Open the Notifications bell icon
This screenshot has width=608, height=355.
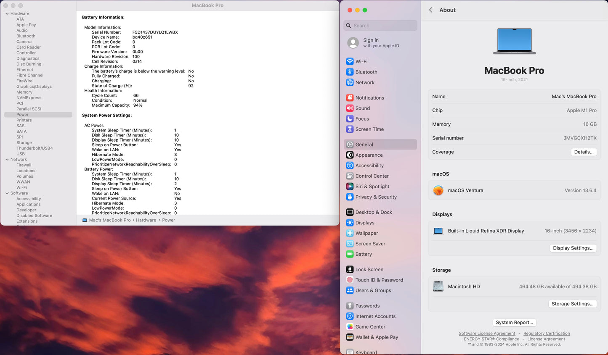pyautogui.click(x=350, y=97)
